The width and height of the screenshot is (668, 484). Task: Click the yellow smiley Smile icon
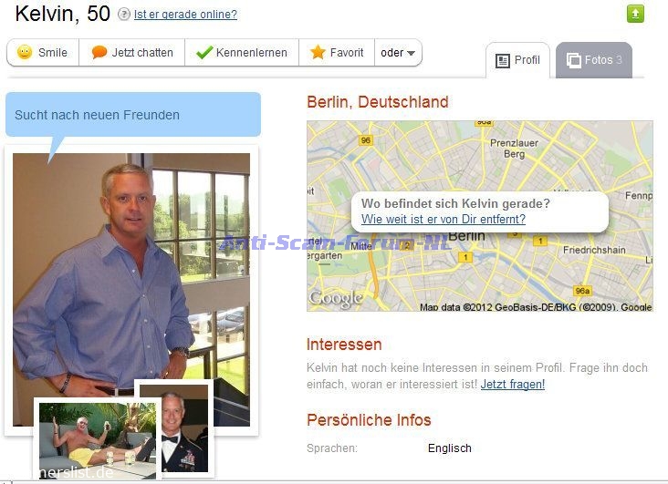tap(25, 52)
